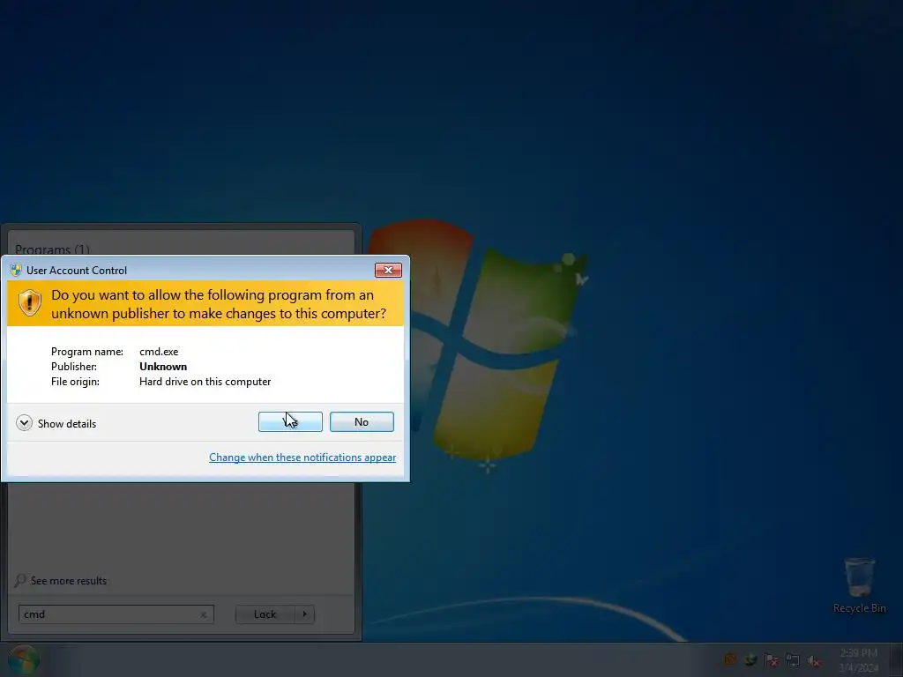Close the User Account Control dialog
The height and width of the screenshot is (677, 903).
388,270
